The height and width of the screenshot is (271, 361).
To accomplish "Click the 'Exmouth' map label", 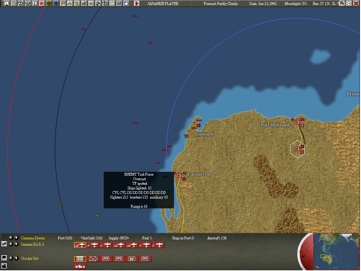I will (x=204, y=134).
